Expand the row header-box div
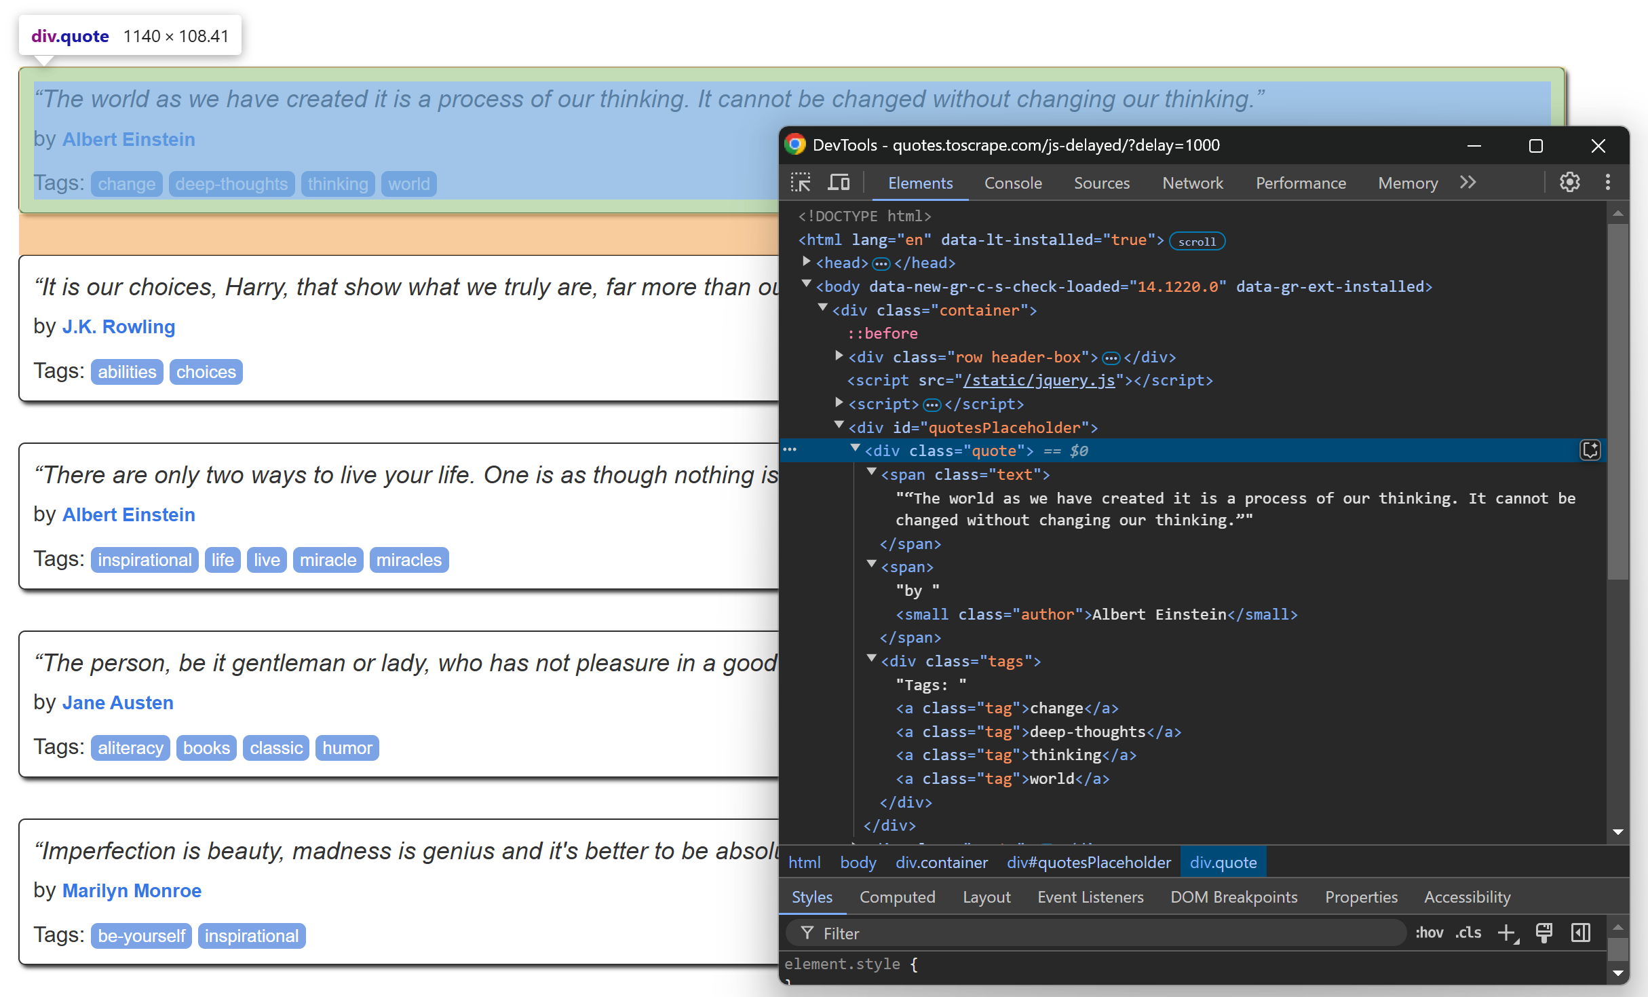This screenshot has width=1648, height=997. click(839, 355)
